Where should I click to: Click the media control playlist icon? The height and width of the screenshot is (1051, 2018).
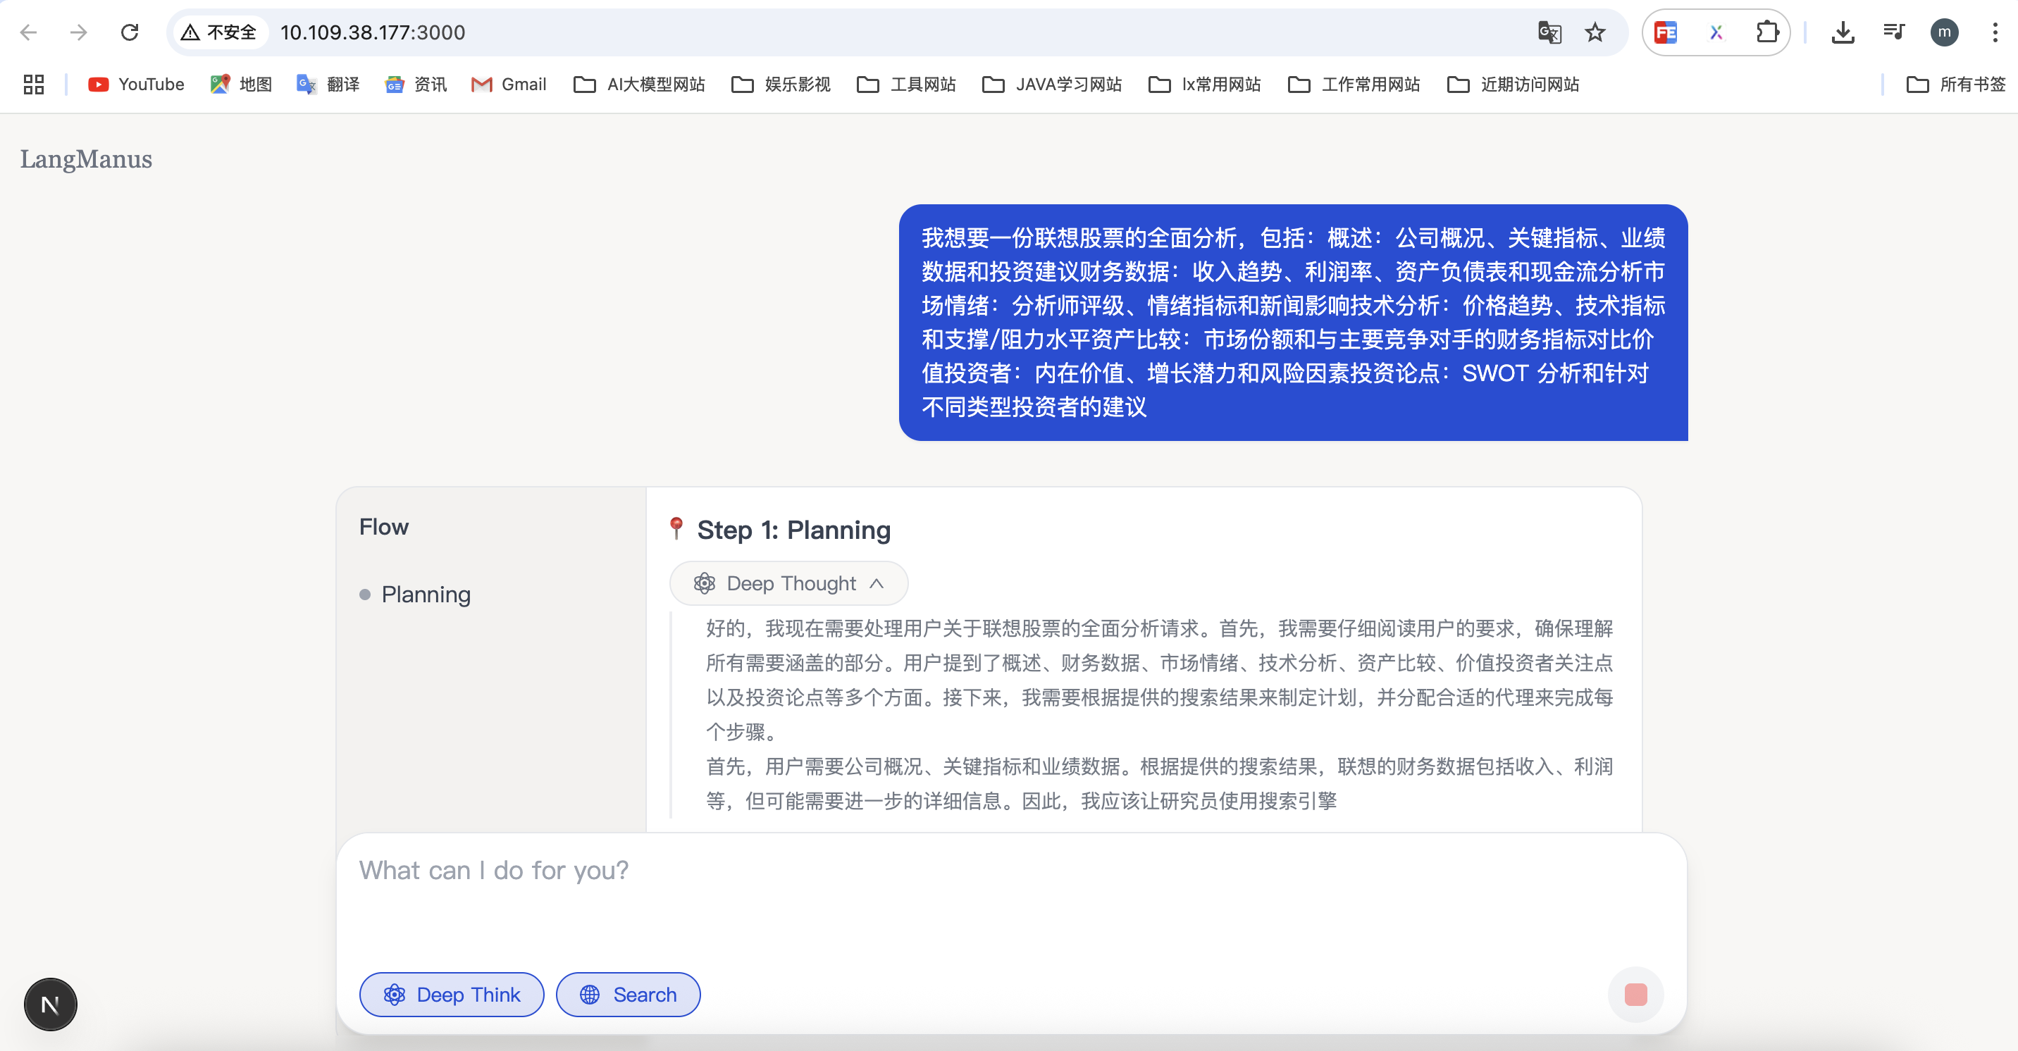pyautogui.click(x=1893, y=32)
